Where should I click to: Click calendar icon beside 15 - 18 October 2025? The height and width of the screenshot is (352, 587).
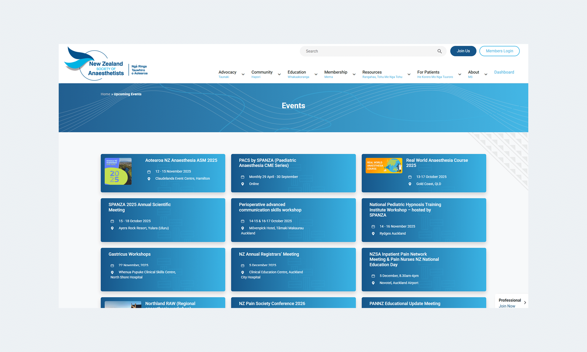coord(112,221)
